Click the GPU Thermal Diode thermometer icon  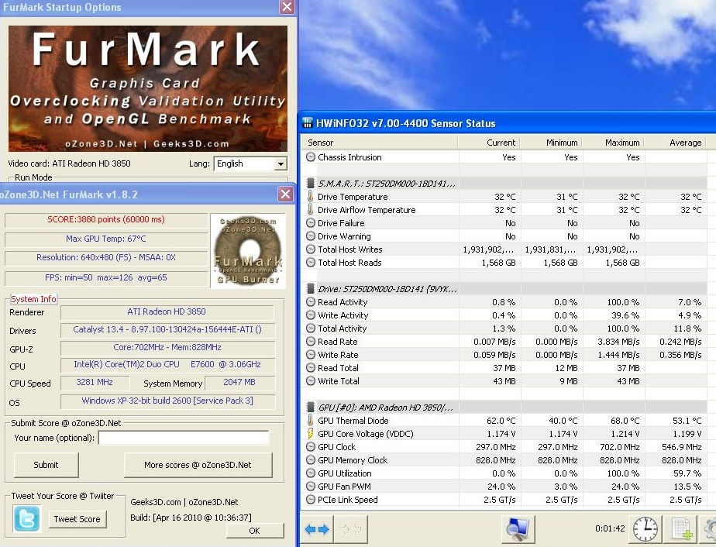point(311,421)
